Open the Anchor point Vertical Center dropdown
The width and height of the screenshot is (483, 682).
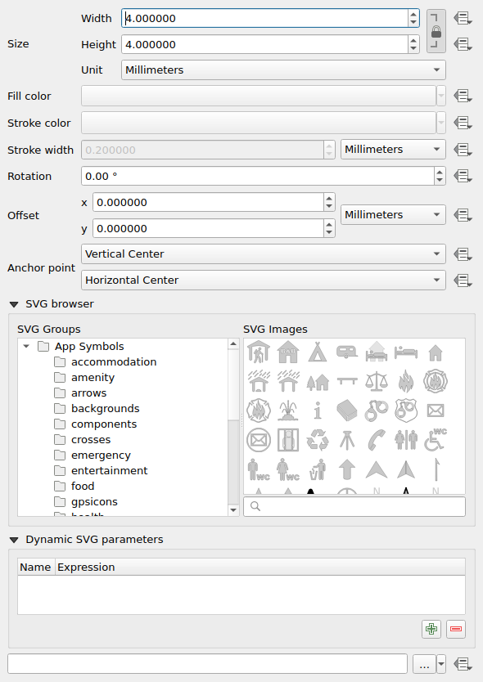pos(263,254)
